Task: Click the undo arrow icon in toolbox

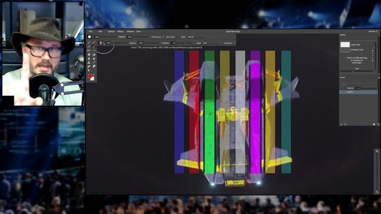Action: (89, 50)
